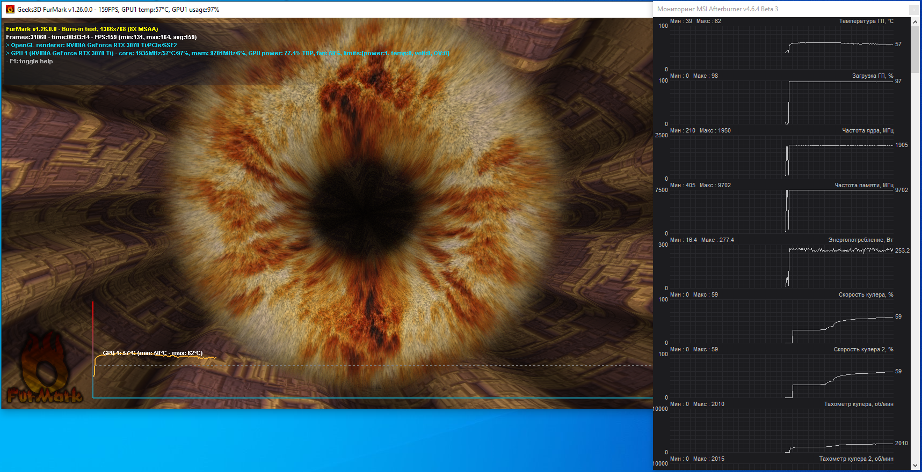This screenshot has width=922, height=472.
Task: Click the FurMark logo in bottom-left corner
Action: click(45, 375)
